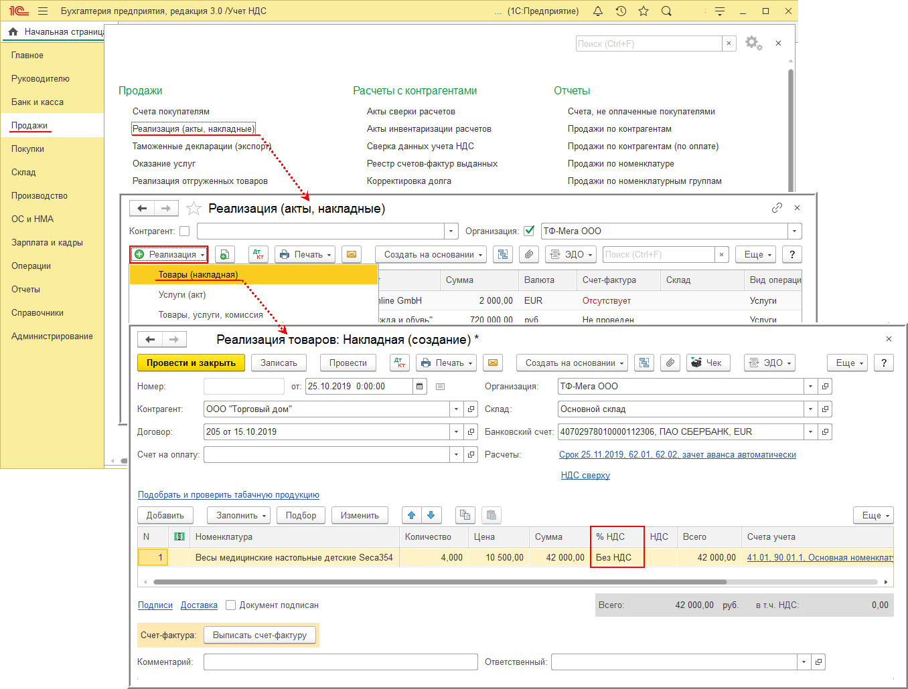The height and width of the screenshot is (689, 908).
Task: Click goods table horizontal scrollbar
Action: point(440,581)
